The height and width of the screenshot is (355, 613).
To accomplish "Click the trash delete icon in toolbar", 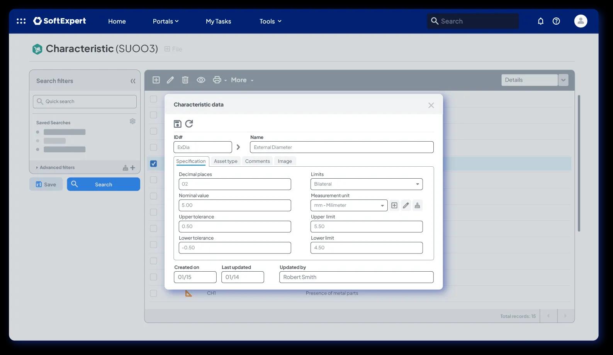I will click(x=185, y=80).
